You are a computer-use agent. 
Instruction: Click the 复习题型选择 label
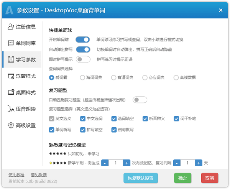tap(79, 109)
